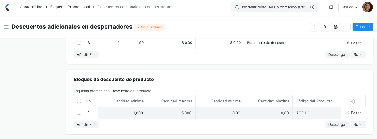Viewport: 377px width, 139px height.
Task: Edit the row with ACC111
Action: 353,113
